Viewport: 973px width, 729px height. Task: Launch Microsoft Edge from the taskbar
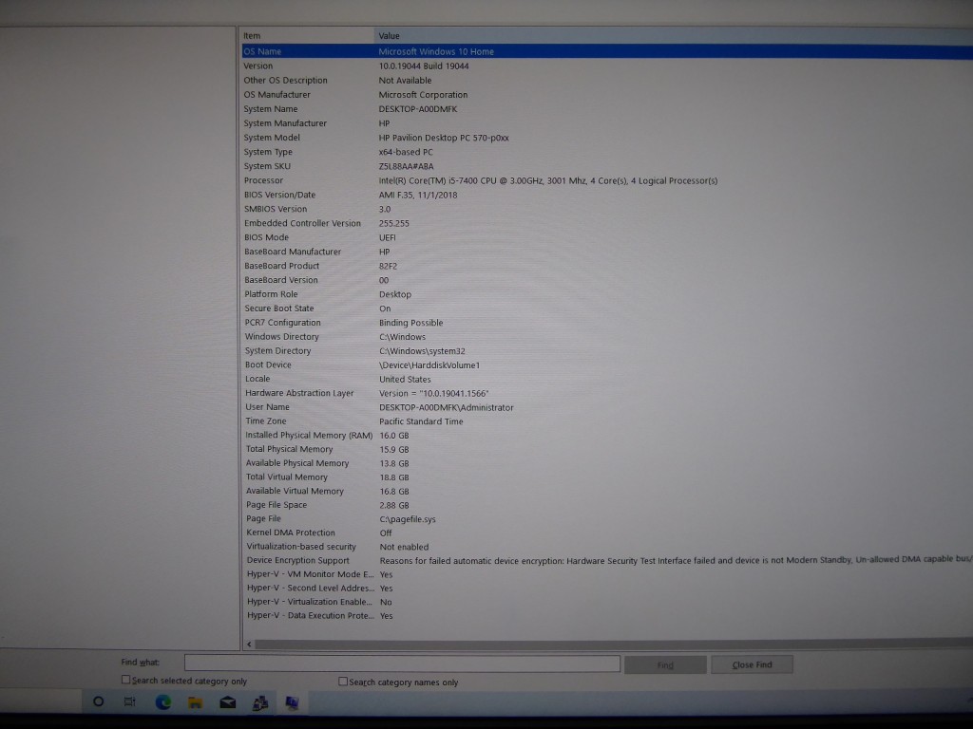163,702
